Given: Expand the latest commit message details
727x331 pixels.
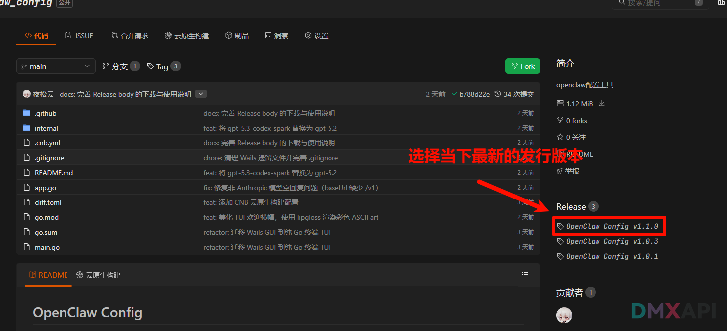Looking at the screenshot, I should point(201,94).
